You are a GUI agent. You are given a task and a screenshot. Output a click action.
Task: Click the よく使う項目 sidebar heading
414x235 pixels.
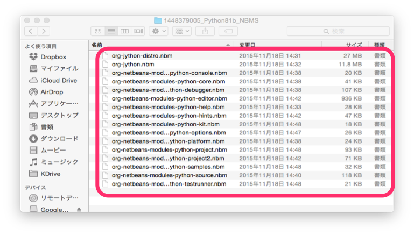[41, 46]
